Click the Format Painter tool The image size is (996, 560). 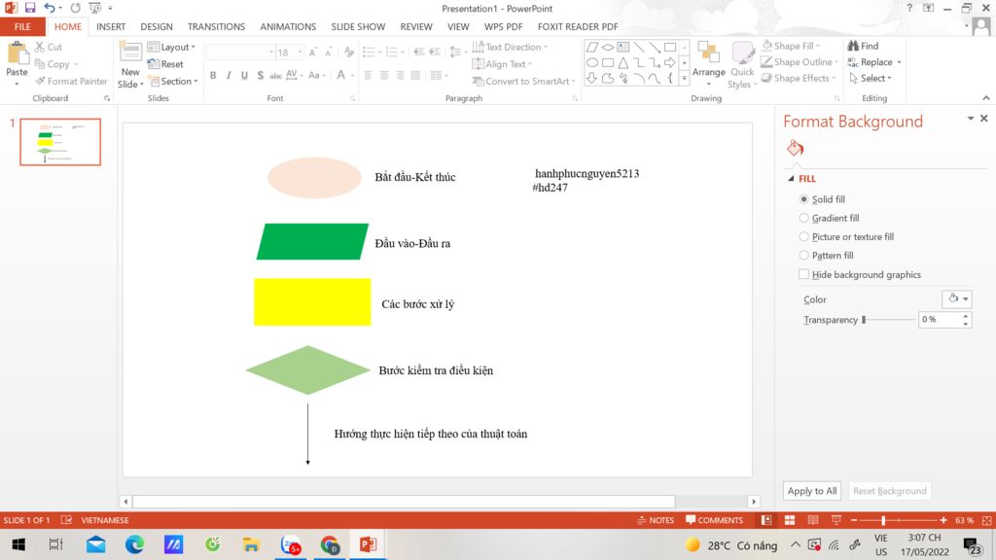[70, 82]
